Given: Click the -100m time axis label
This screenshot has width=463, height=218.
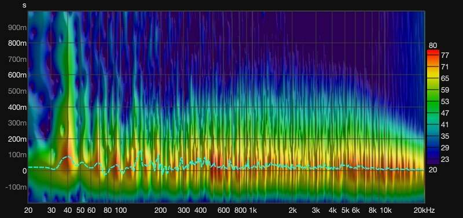Looking at the screenshot, I should point(17,187).
